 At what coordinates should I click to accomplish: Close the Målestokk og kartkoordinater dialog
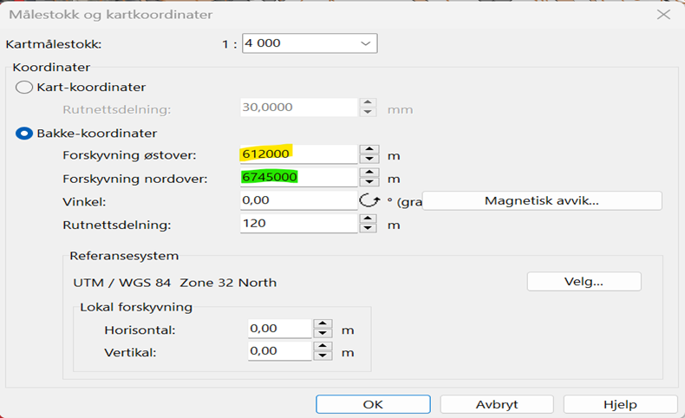663,15
